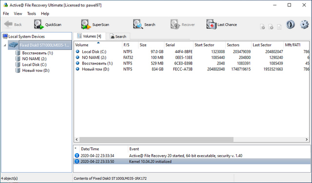The image size is (312, 183).
Task: Select Новый том (D:) in device tree
Action: click(x=36, y=70)
